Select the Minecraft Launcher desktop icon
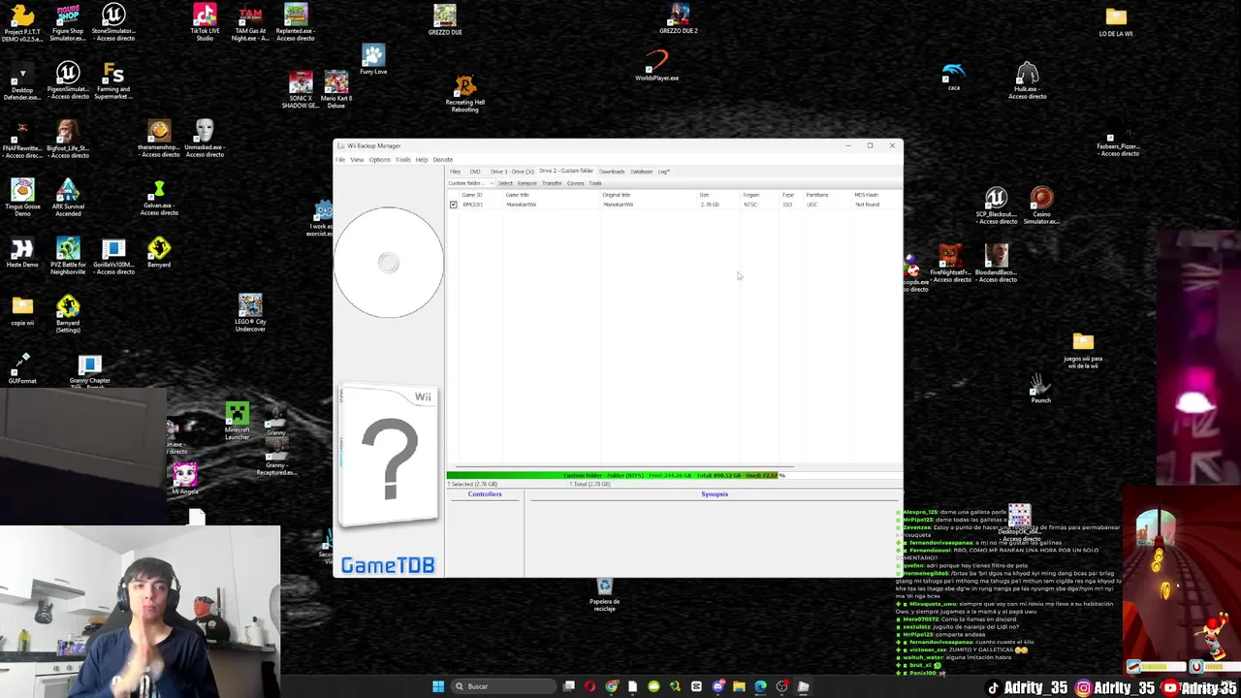 click(238, 422)
